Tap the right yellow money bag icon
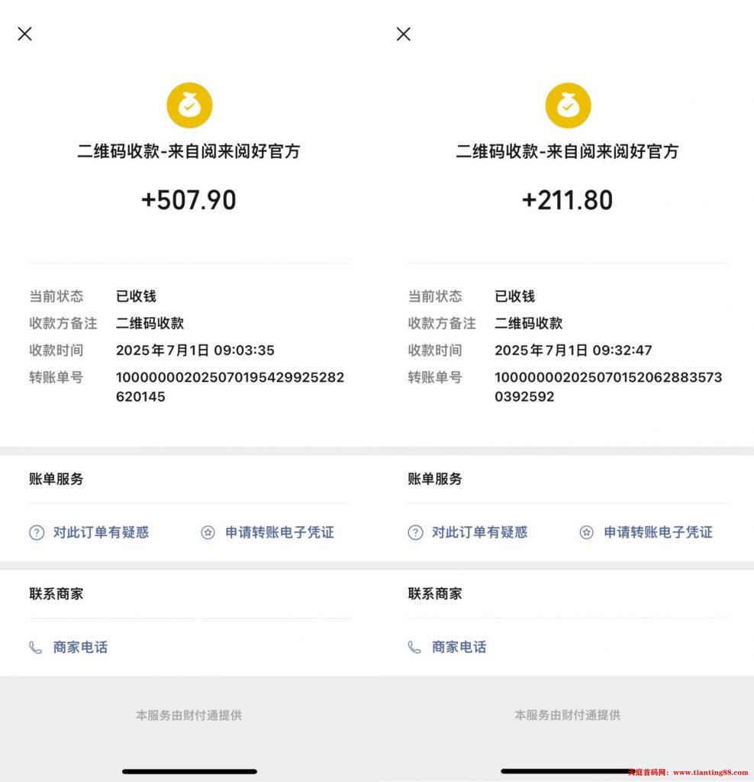The width and height of the screenshot is (754, 782). [568, 105]
